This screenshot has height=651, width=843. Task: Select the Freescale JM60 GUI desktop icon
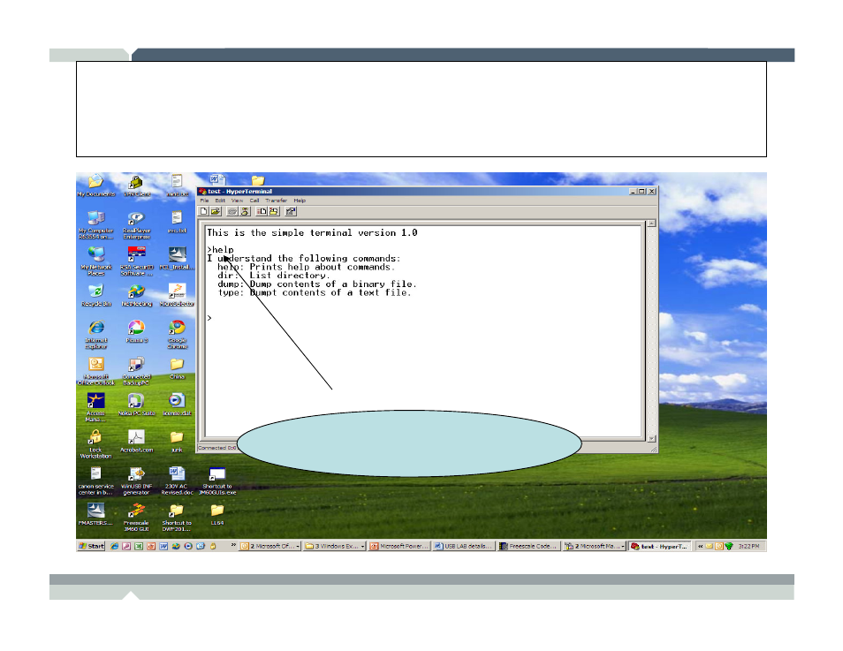click(x=137, y=517)
